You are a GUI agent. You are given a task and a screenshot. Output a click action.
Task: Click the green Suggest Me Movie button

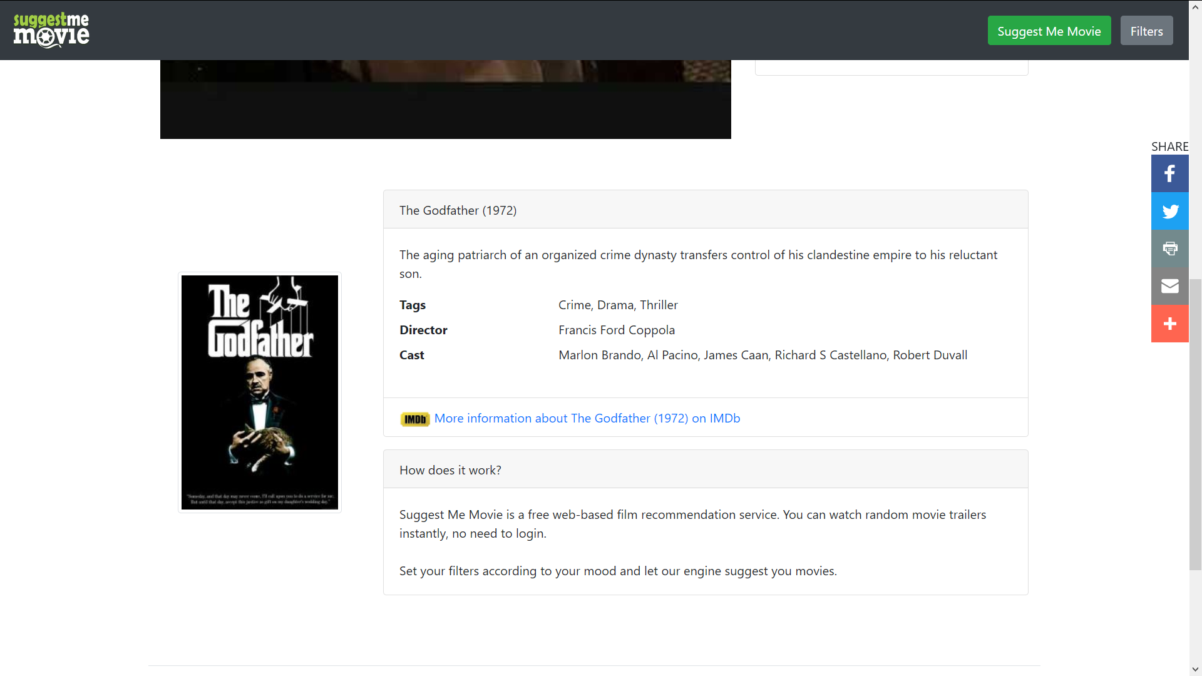click(x=1049, y=31)
